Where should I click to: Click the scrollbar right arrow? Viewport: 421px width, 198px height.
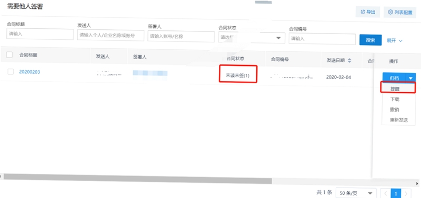click(x=417, y=183)
